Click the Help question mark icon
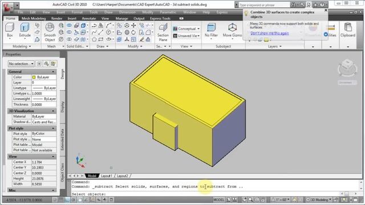Image resolution: width=365 pixels, height=205 pixels. click(322, 5)
